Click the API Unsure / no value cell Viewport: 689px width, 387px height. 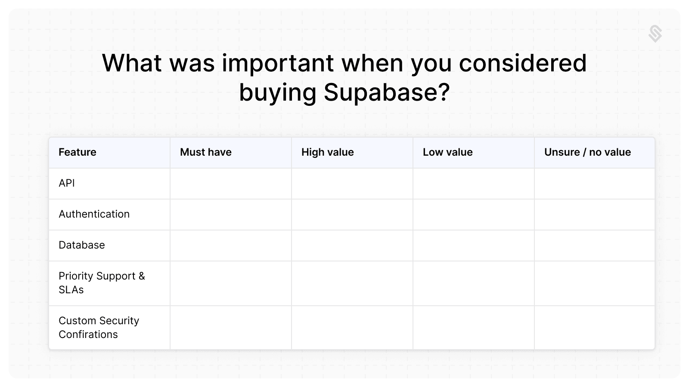[x=595, y=184]
